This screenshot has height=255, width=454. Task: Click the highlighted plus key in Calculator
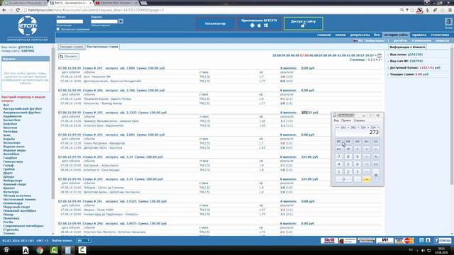(367, 179)
